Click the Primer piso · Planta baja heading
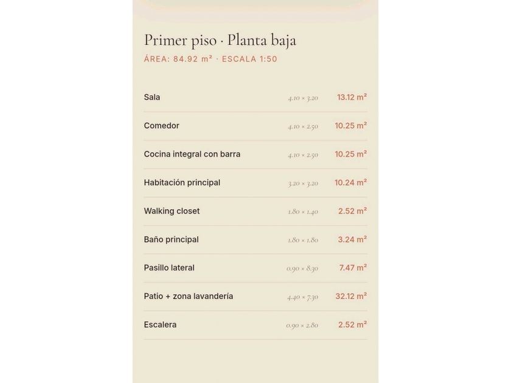Viewport: 511px width, 383px height. (x=220, y=40)
